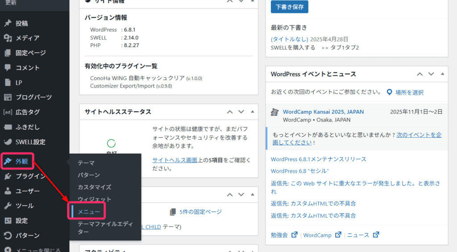Open the サイトヘルス画面 link
Viewport: 457px width, 252px height.
click(174, 160)
